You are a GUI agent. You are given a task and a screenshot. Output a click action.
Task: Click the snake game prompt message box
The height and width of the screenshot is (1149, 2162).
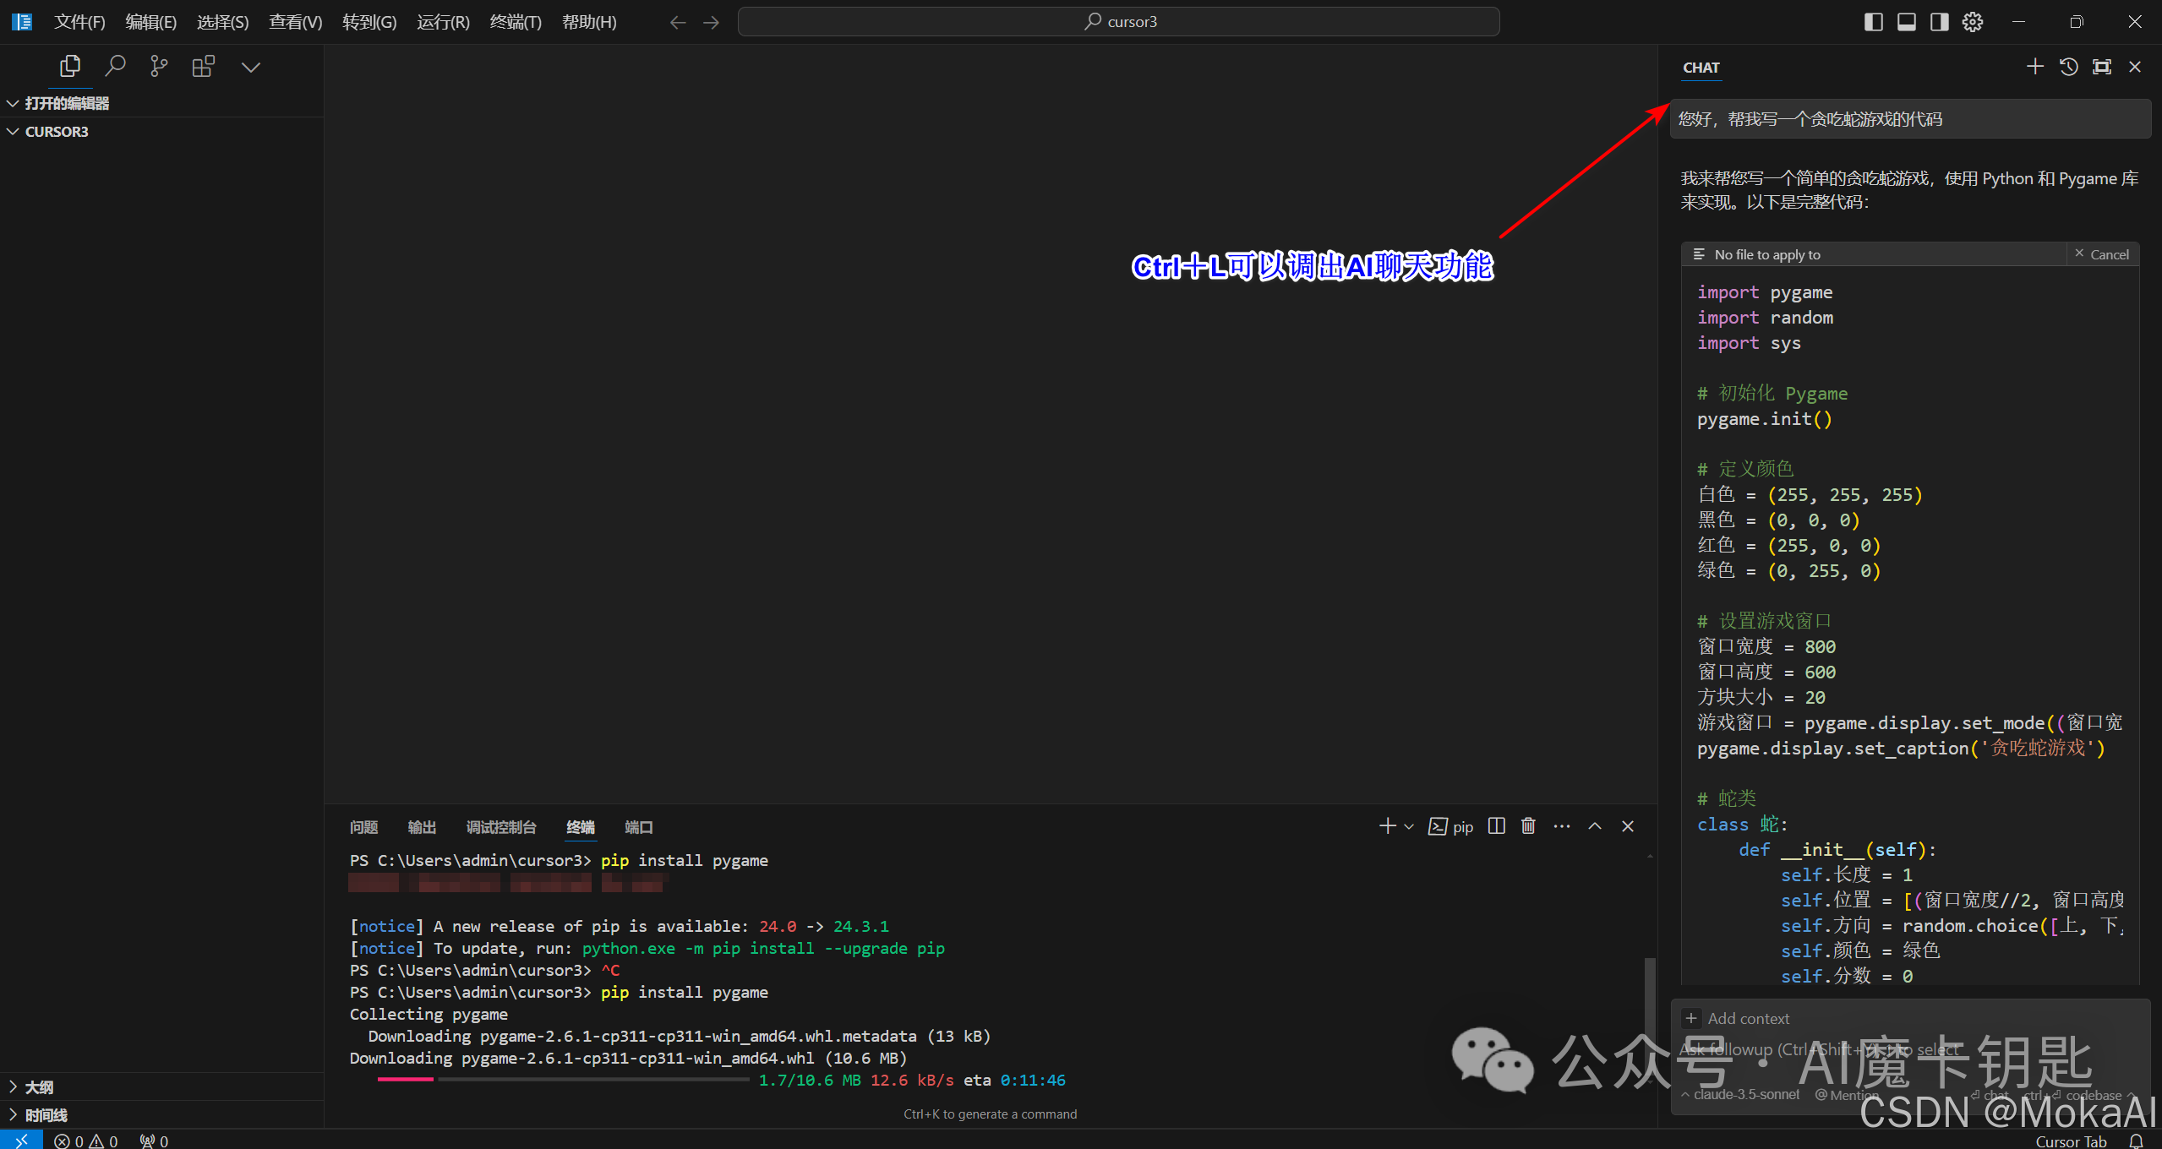pos(1910,119)
